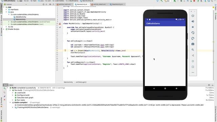This screenshot has width=217, height=122.
Task: Open the project panel settings gear
Action: [x=50, y=4]
